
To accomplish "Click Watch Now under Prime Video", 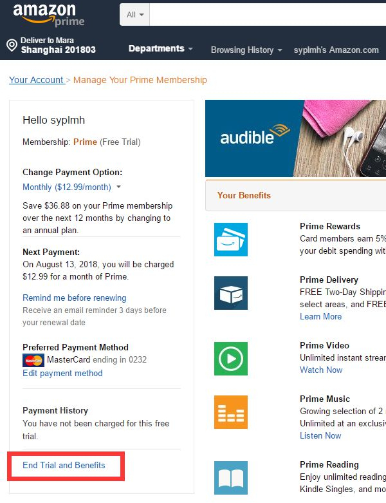I will (x=321, y=370).
